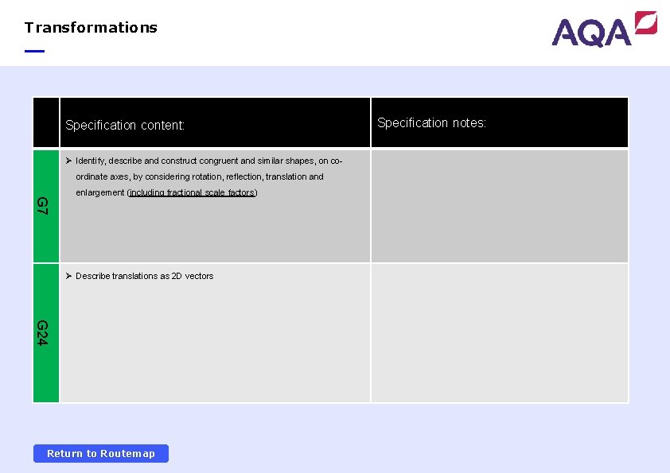Click the Return to Routemap button
670x473 pixels.
tap(100, 453)
